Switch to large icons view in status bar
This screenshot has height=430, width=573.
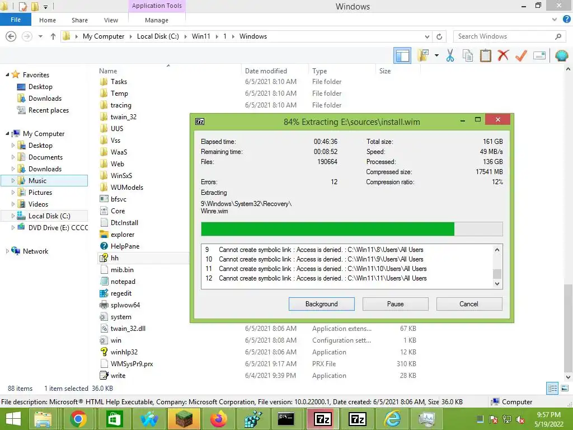point(565,389)
